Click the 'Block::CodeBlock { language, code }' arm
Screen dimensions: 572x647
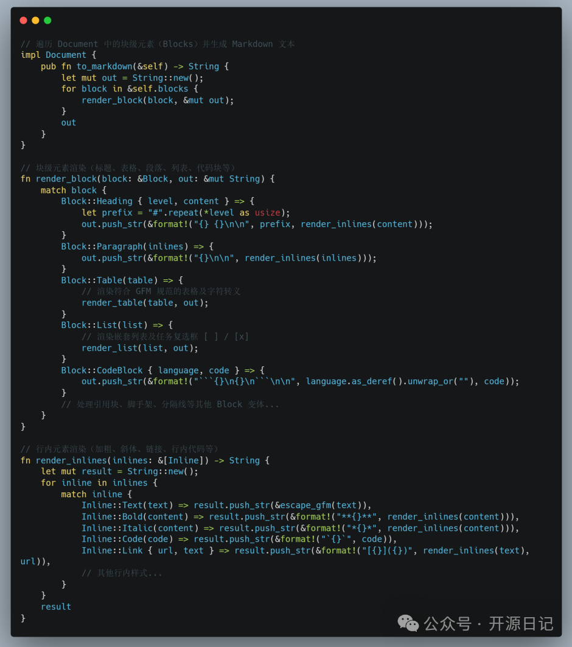(x=163, y=371)
